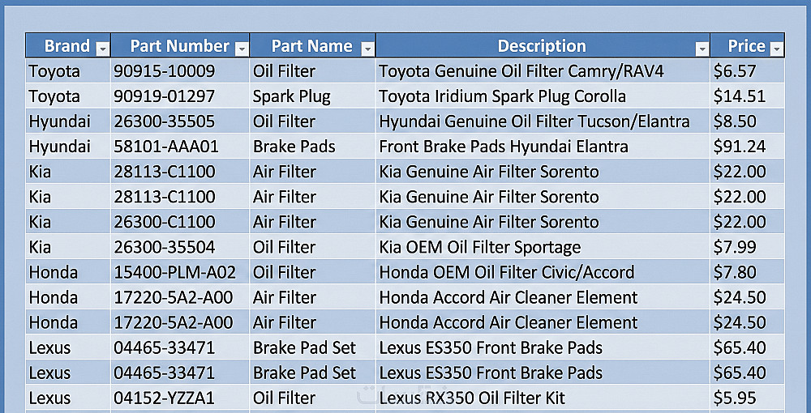Expand the Price column filter dropdown

[x=776, y=49]
